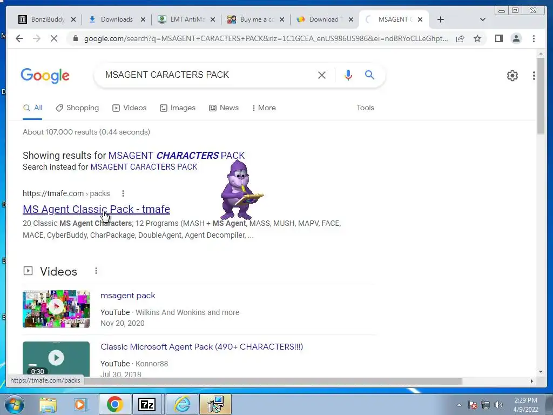Play the msagent pack video thumbnail

tap(56, 309)
